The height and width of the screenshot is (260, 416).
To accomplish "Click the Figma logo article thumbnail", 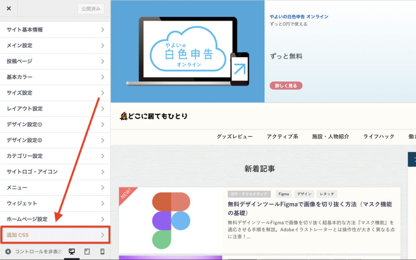I will tap(171, 220).
